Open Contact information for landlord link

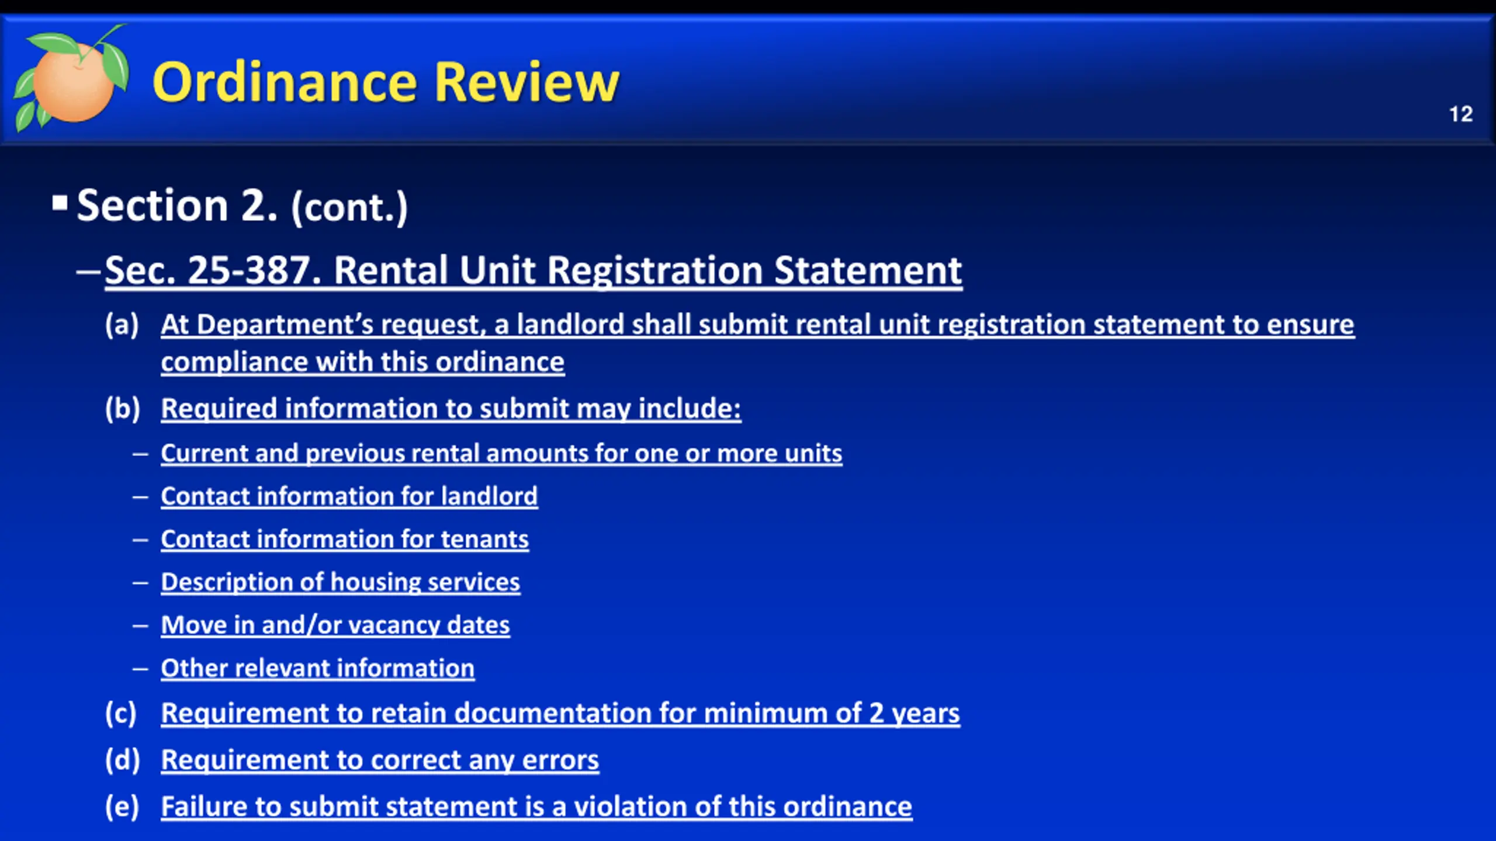[349, 496]
